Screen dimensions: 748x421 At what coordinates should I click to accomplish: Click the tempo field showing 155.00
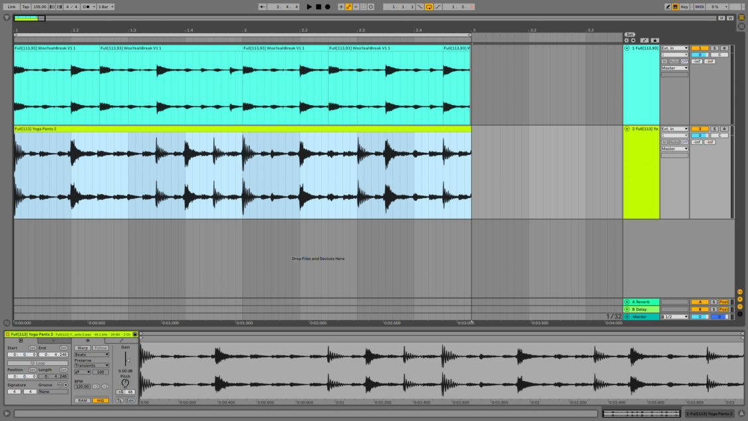[39, 6]
